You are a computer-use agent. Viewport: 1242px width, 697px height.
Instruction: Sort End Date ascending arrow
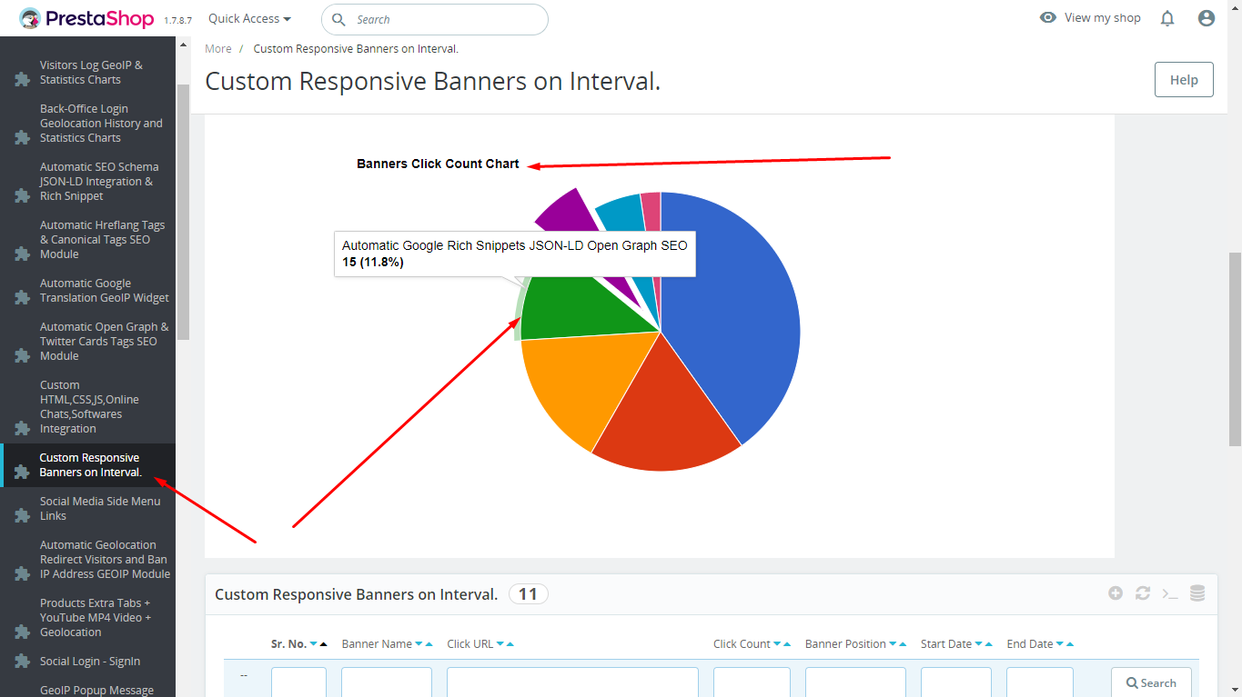[x=1070, y=644]
